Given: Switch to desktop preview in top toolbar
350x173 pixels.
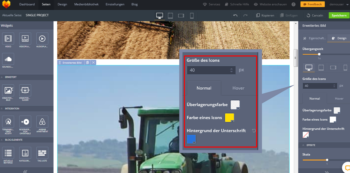Looking at the screenshot, I should click(159, 15).
